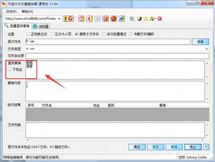215x162 pixels.
Task: Enable the 区分大小写 checkbox
Action: tap(52, 34)
